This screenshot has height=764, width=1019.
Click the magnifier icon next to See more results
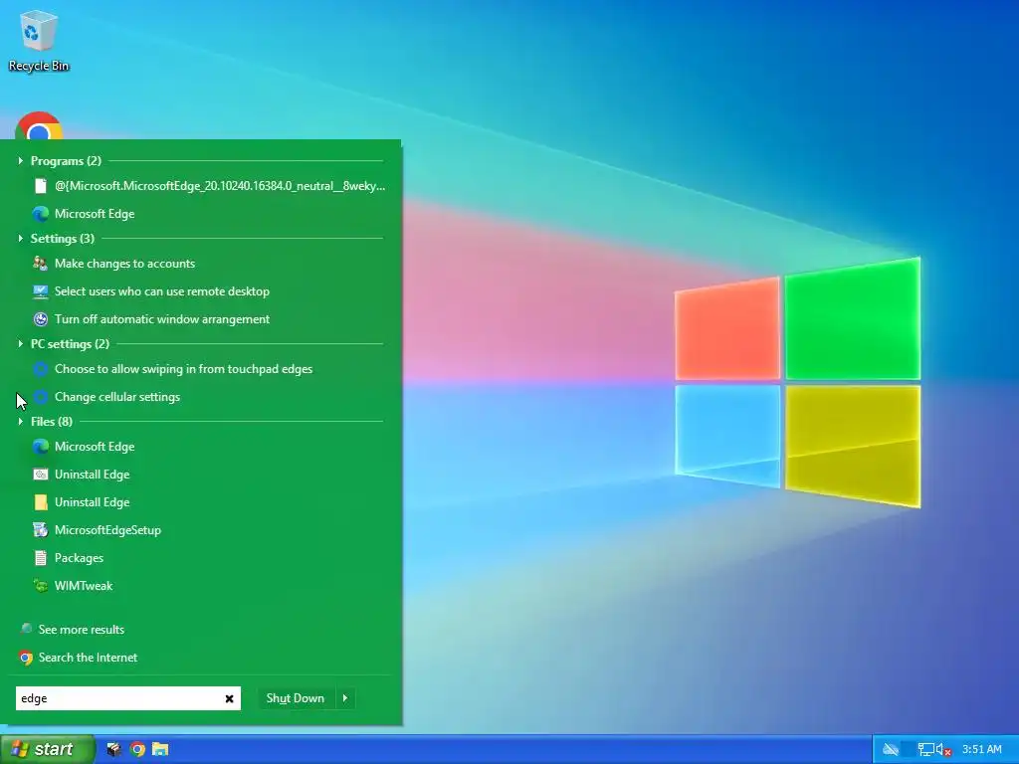click(25, 629)
